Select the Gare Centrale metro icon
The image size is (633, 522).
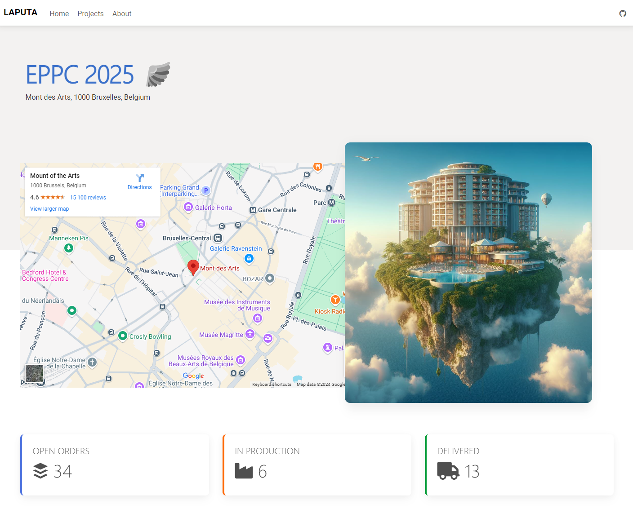pos(253,210)
